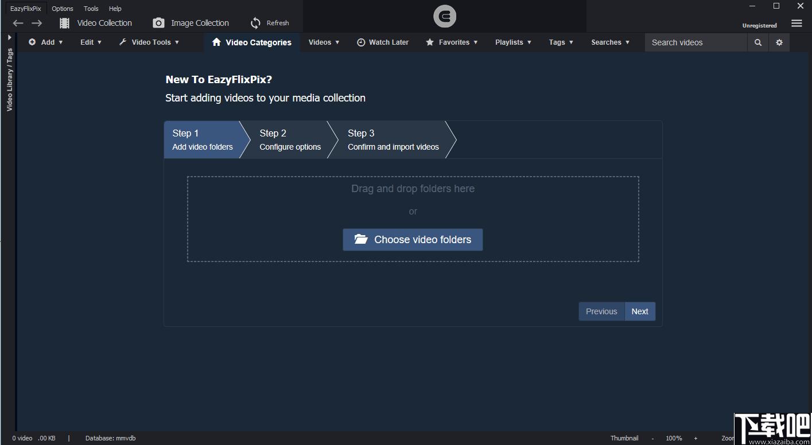Open search settings gear icon

pos(779,42)
